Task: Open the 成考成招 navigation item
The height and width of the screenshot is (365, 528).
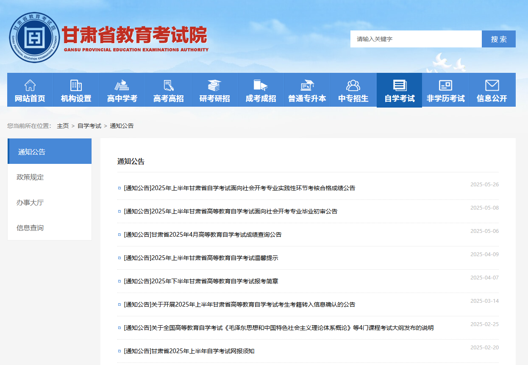Action: (261, 90)
